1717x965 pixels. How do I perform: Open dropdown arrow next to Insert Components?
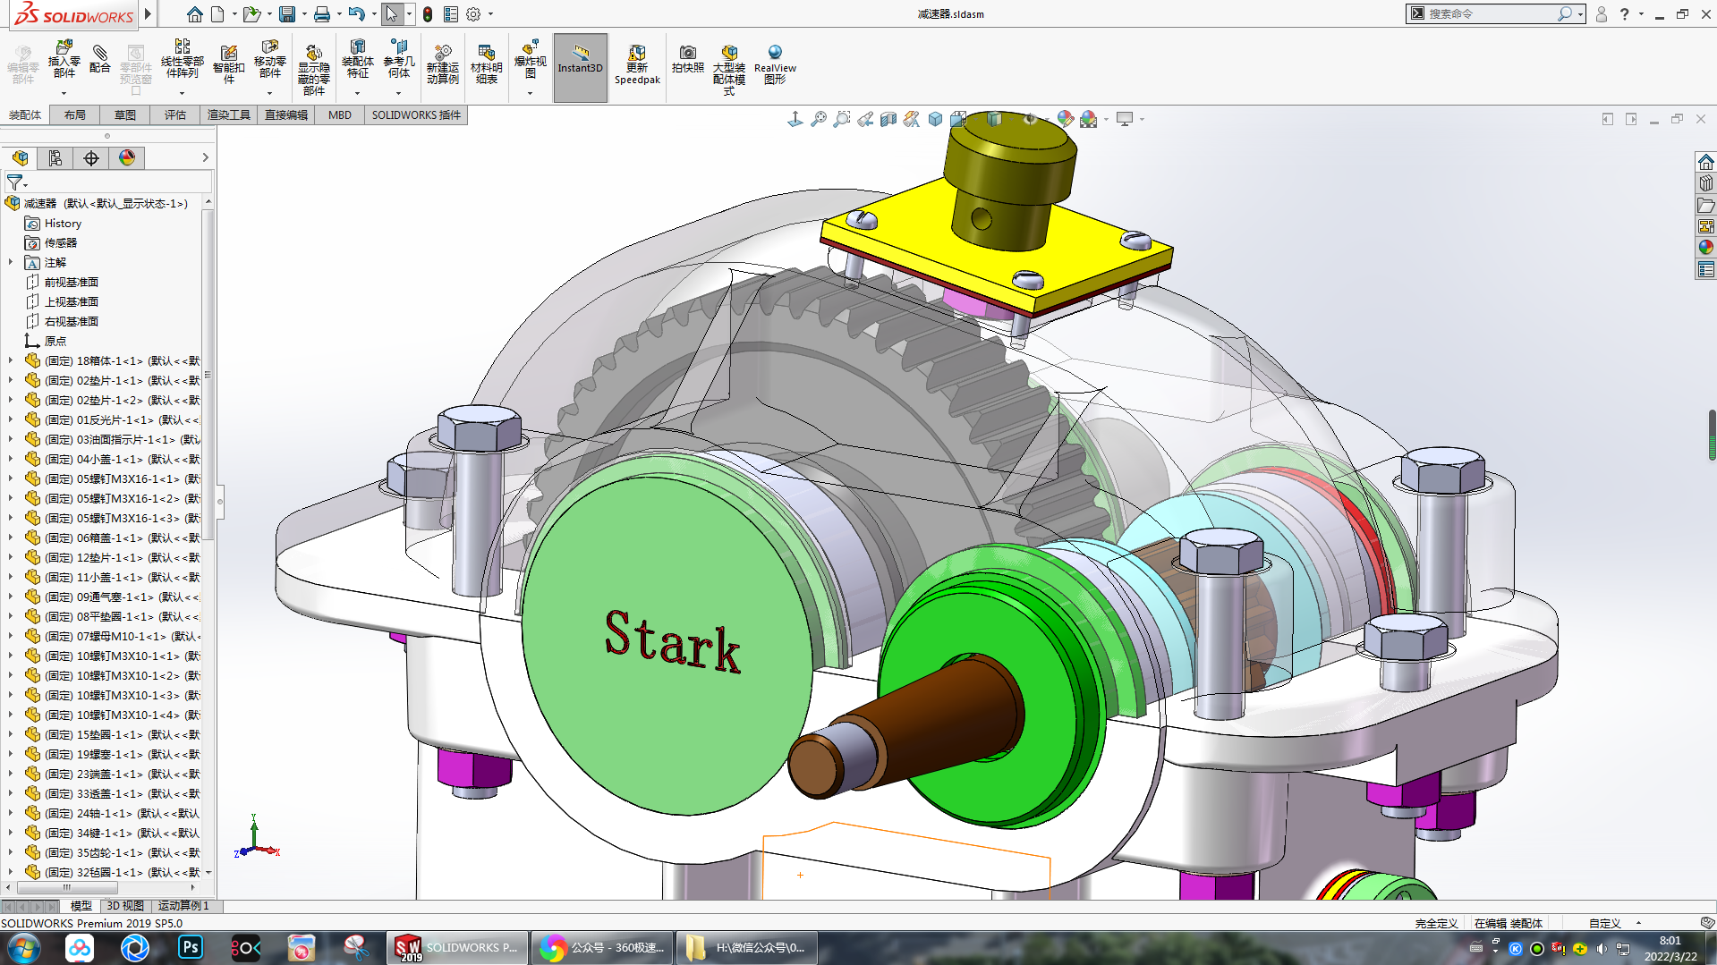(64, 93)
